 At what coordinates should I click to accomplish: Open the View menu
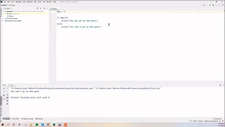[x=13, y=2]
